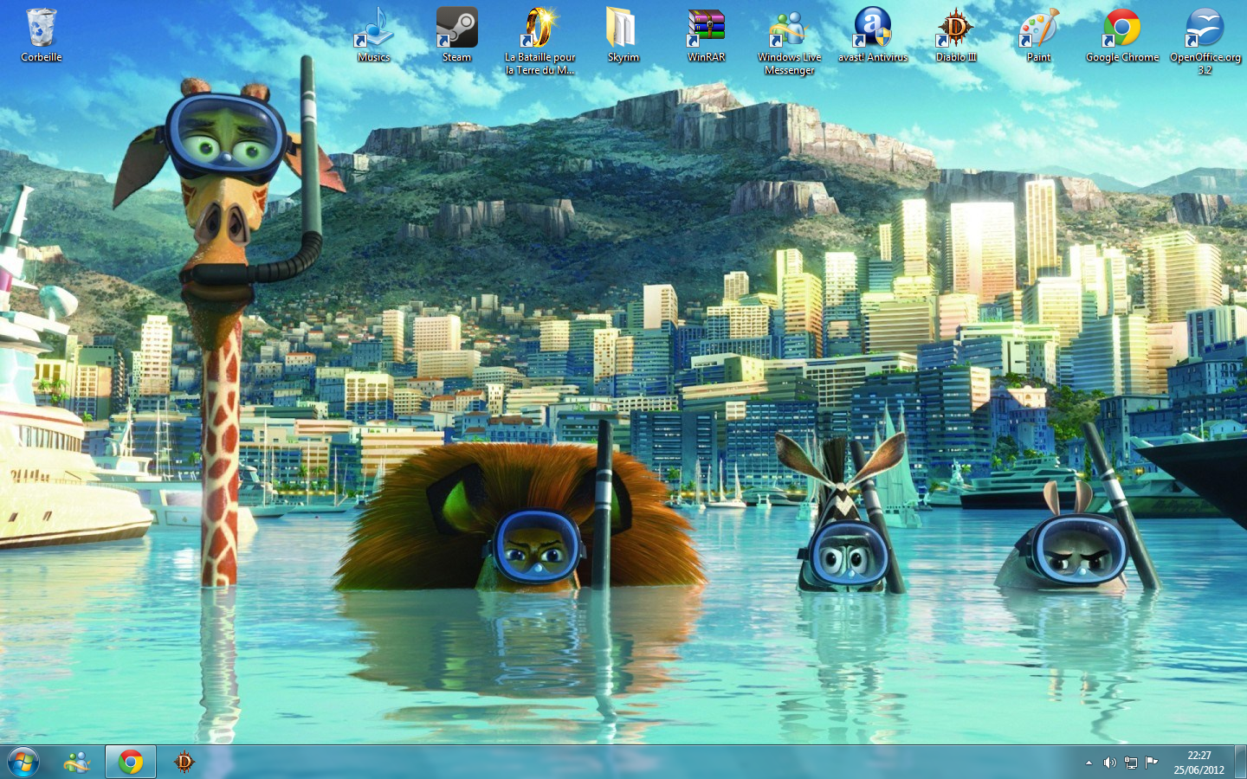Open the network status tray icon

pos(1130,763)
